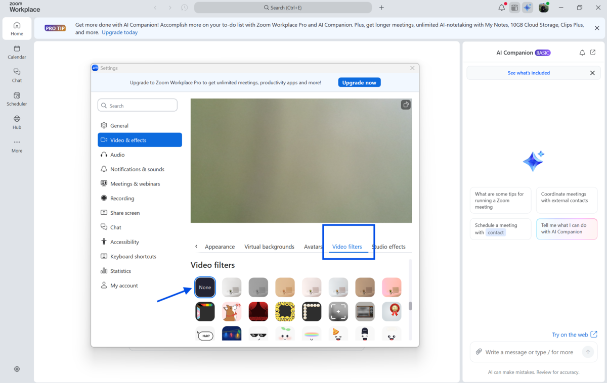607x383 pixels.
Task: Click the rotate camera icon on video preview
Action: tap(405, 105)
